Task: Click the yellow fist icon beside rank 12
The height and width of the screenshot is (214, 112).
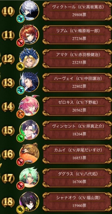Action: [x=20, y=66]
